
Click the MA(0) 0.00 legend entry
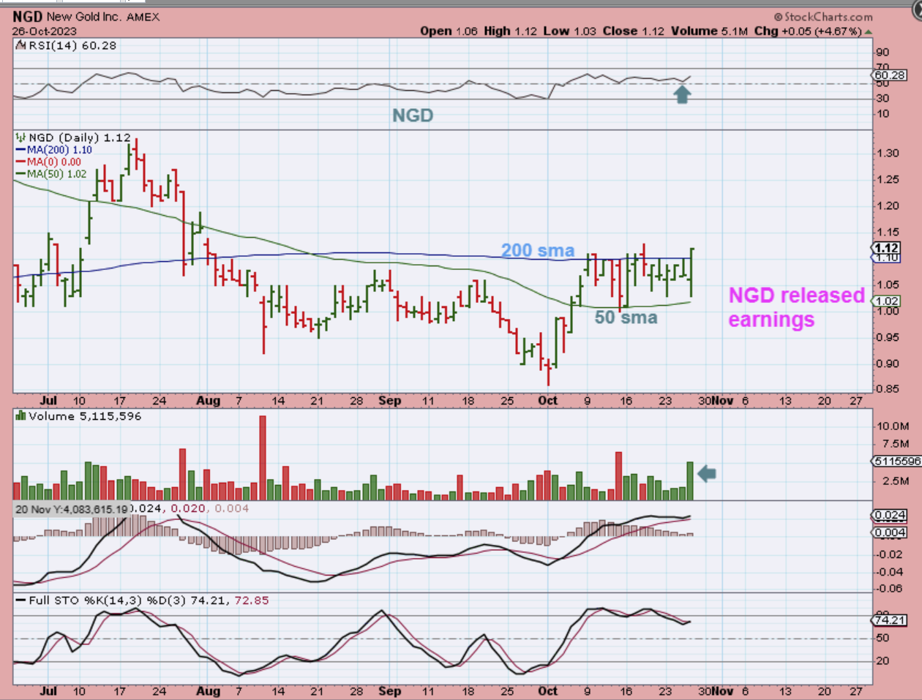tap(48, 162)
